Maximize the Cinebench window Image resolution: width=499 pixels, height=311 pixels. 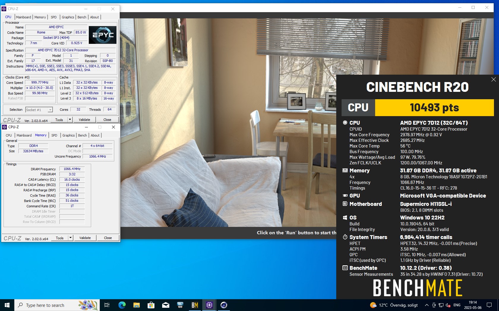(473, 8)
